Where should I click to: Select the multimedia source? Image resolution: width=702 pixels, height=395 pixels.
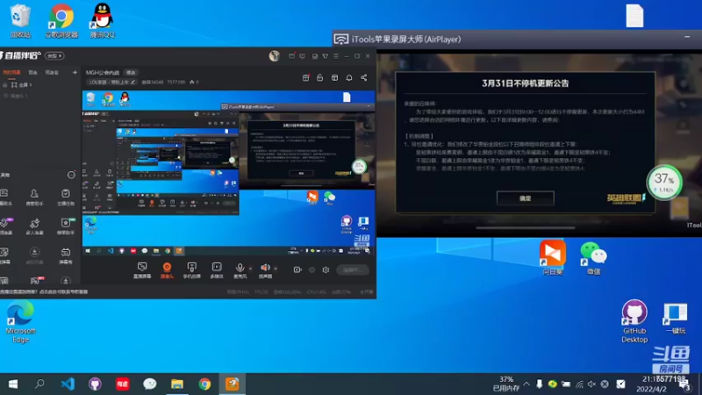(217, 270)
